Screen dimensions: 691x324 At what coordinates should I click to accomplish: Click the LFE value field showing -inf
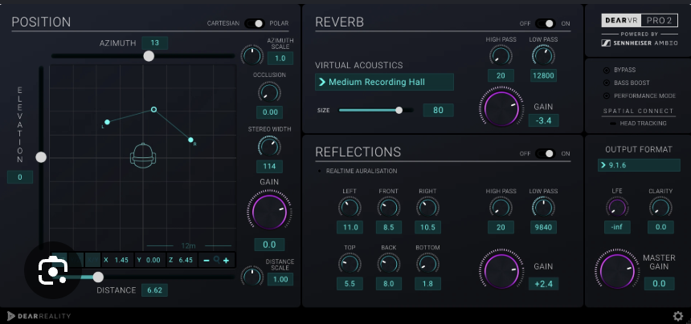pyautogui.click(x=617, y=227)
